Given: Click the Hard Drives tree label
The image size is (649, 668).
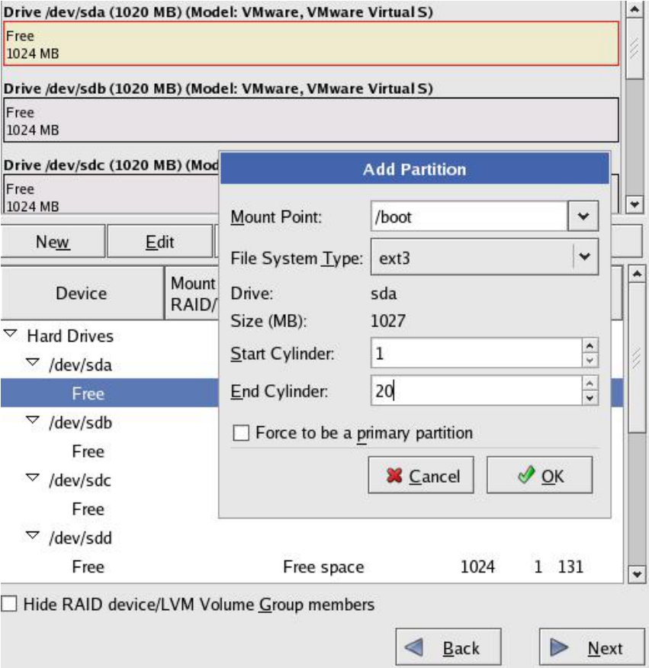Looking at the screenshot, I should (70, 336).
